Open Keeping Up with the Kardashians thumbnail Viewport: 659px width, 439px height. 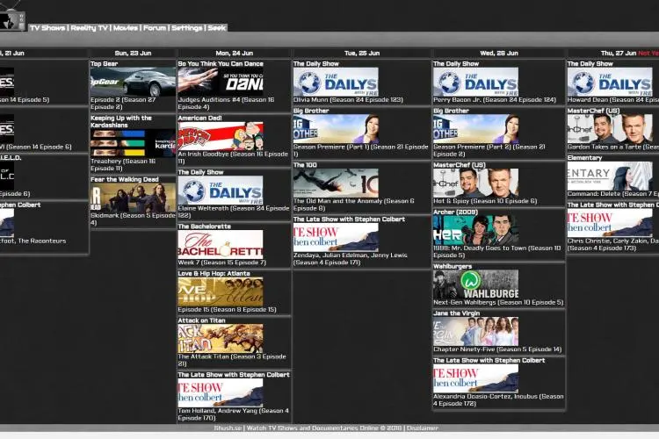(133, 143)
